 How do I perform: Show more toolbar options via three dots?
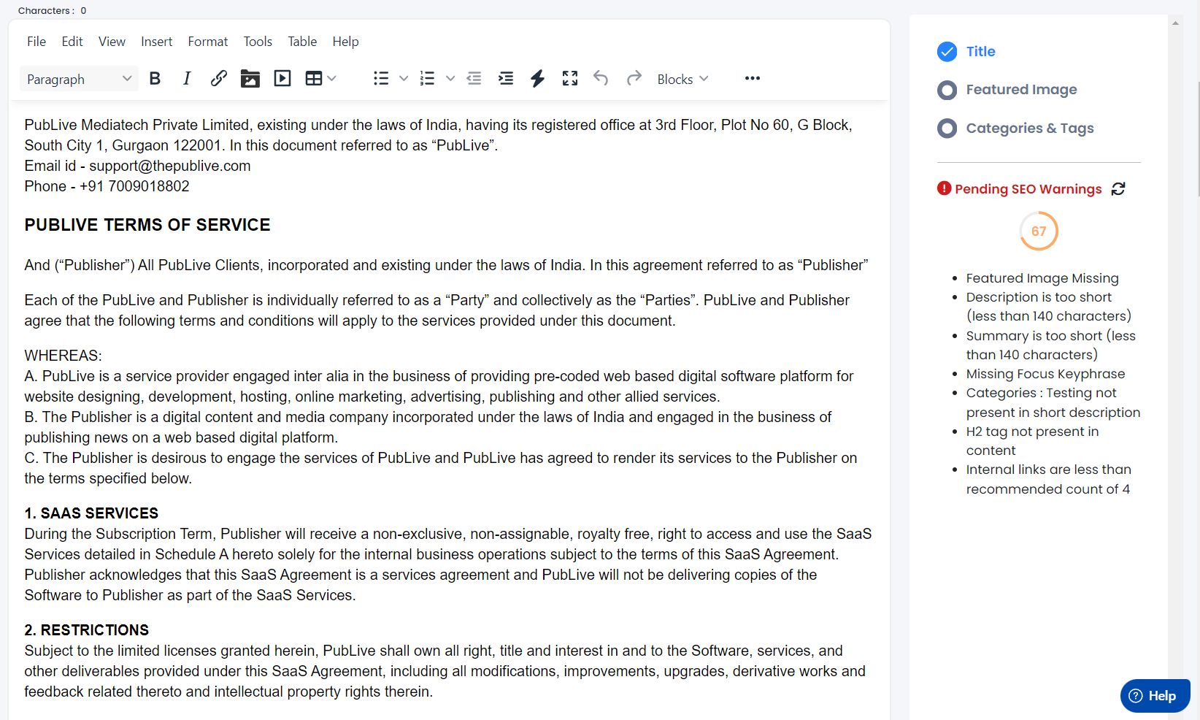click(x=753, y=79)
